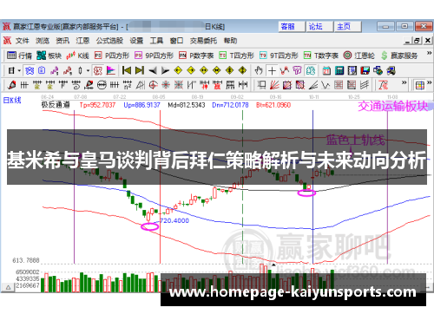Select the red pencil drawing tool
This screenshot has height=314, width=434.
(11, 85)
